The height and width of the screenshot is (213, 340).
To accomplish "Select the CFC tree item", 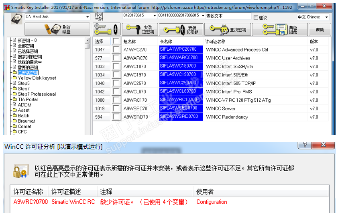I will (22, 132).
